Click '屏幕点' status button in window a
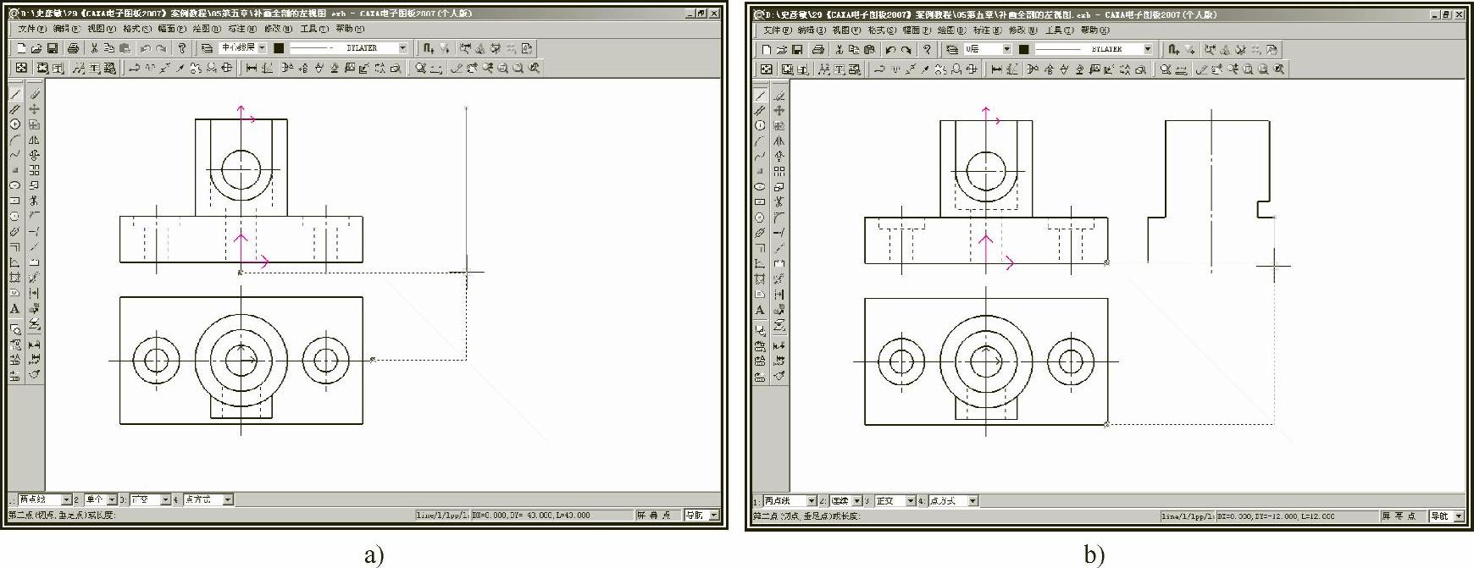The width and height of the screenshot is (1474, 568). tap(658, 515)
